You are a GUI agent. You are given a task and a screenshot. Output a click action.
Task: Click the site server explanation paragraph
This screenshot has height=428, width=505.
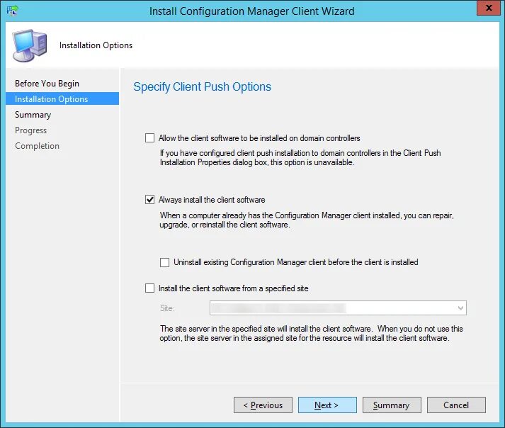(311, 333)
